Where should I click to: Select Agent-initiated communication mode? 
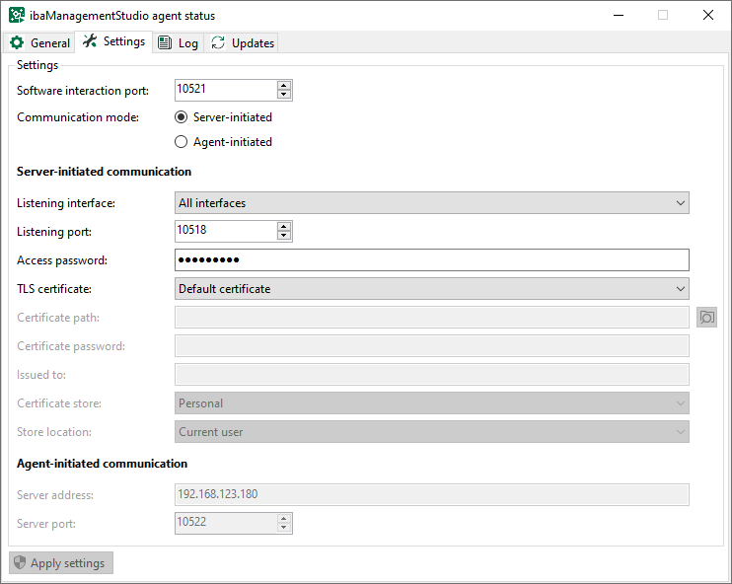[181, 142]
